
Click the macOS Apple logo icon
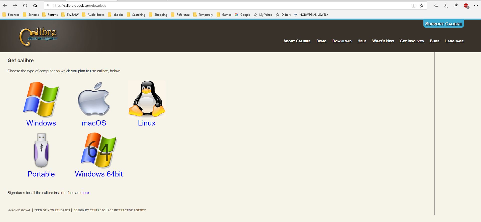[94, 99]
